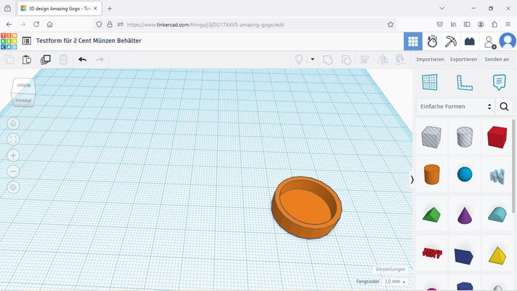
Task: Toggle orthographic perspective view button
Action: 13,187
